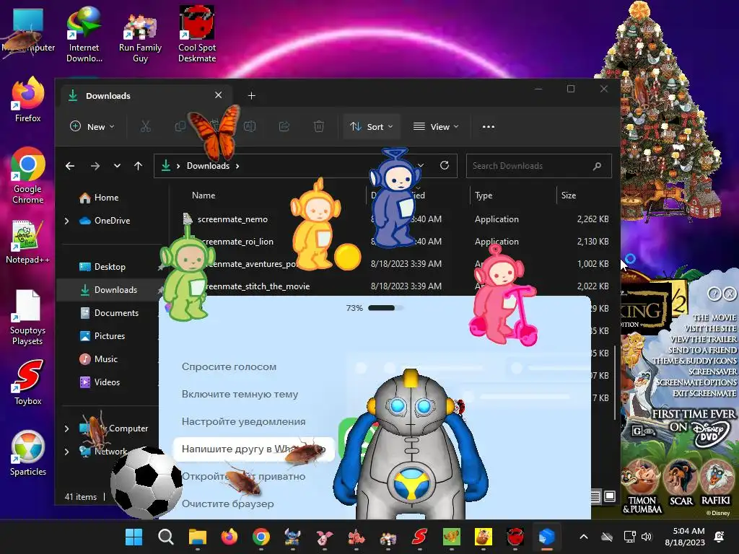Open the Sparticles desktop icon

click(x=28, y=453)
